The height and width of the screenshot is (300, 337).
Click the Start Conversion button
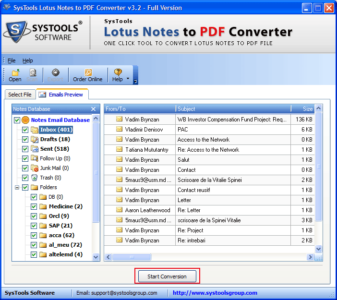pyautogui.click(x=167, y=276)
